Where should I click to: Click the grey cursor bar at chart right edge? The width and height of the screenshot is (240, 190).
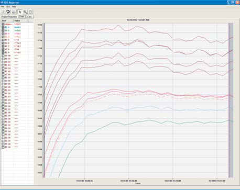(x=231, y=100)
